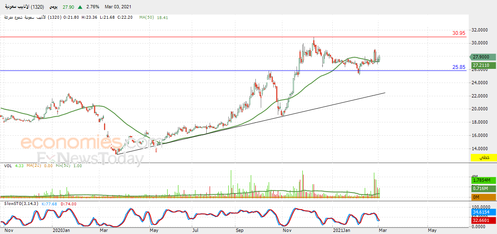497x234 pixels.
Task: Click the low value L:21.68
Action: coord(107,17)
